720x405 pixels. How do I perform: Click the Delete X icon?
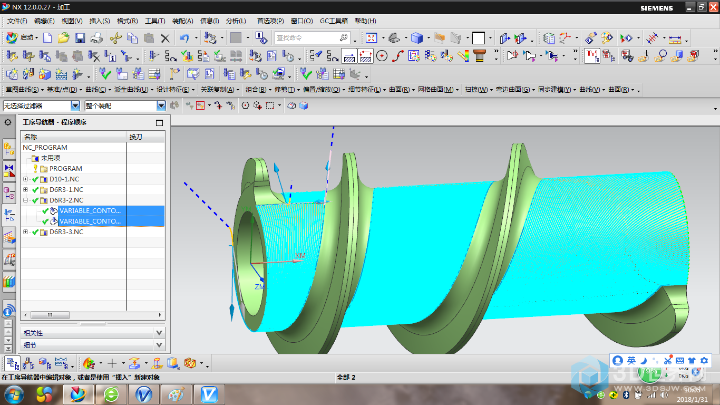coord(165,38)
